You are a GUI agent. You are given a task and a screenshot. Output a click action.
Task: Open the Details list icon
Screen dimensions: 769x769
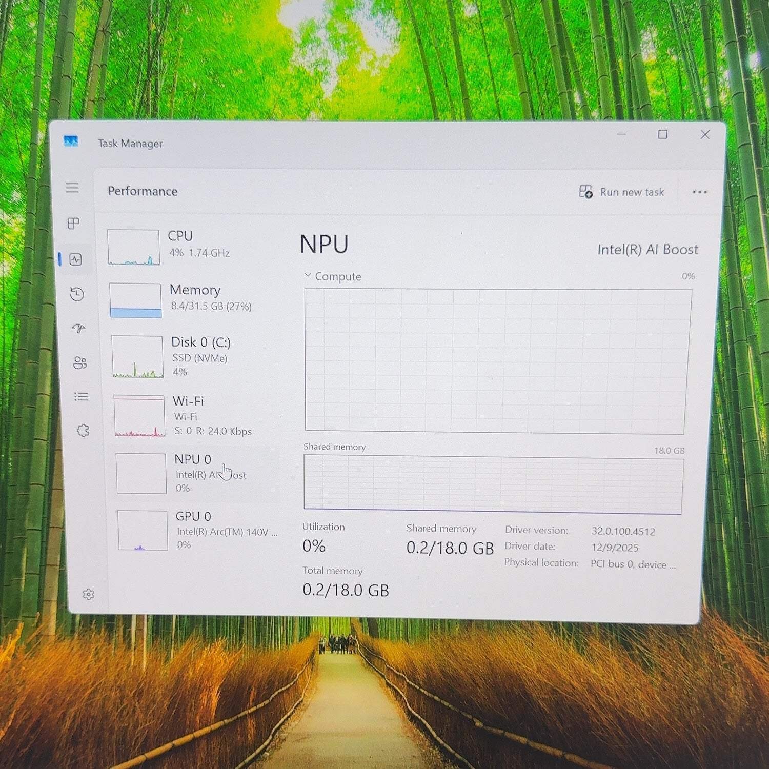coord(81,397)
